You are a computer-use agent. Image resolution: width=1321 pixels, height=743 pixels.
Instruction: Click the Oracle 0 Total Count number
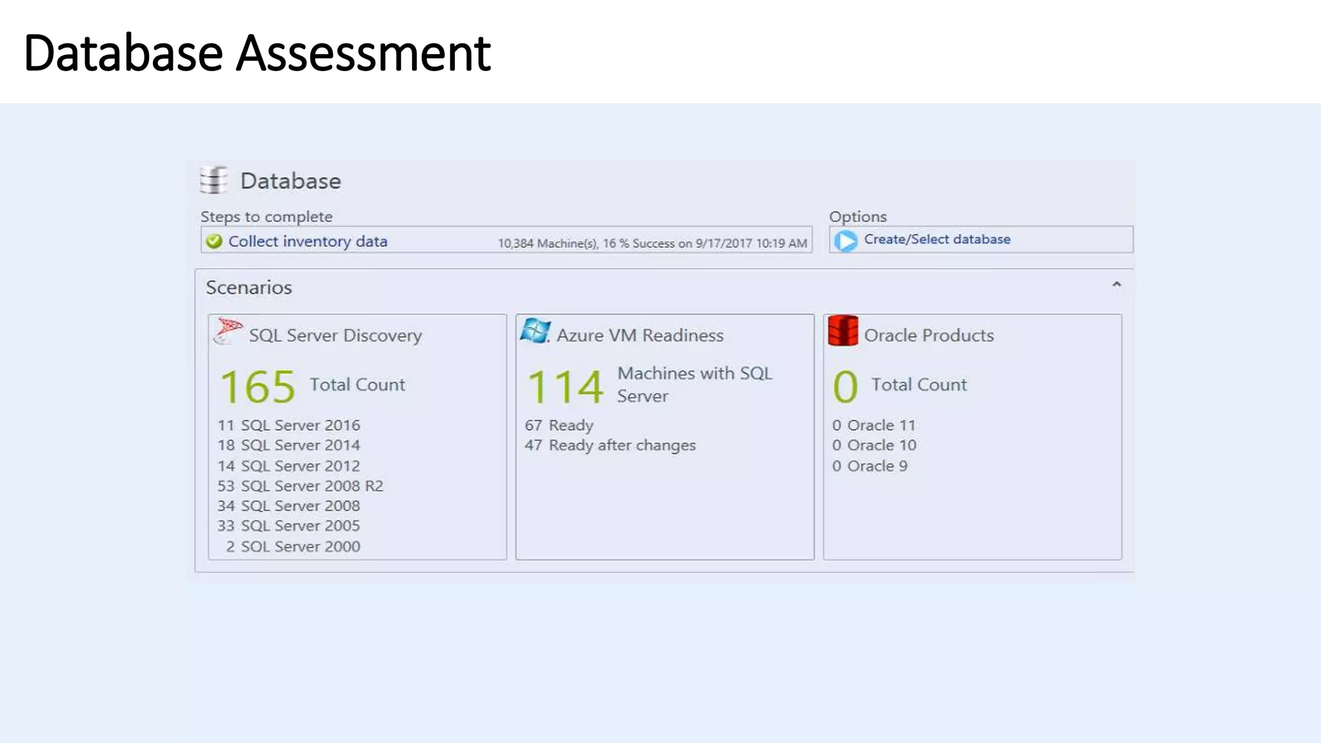(845, 387)
